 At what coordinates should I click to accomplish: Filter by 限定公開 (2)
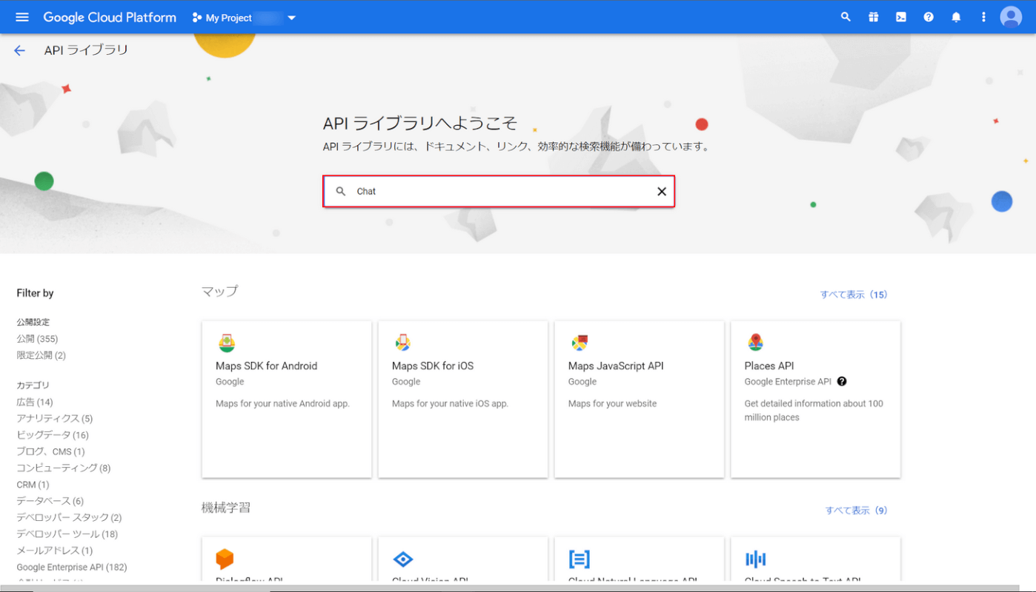41,355
